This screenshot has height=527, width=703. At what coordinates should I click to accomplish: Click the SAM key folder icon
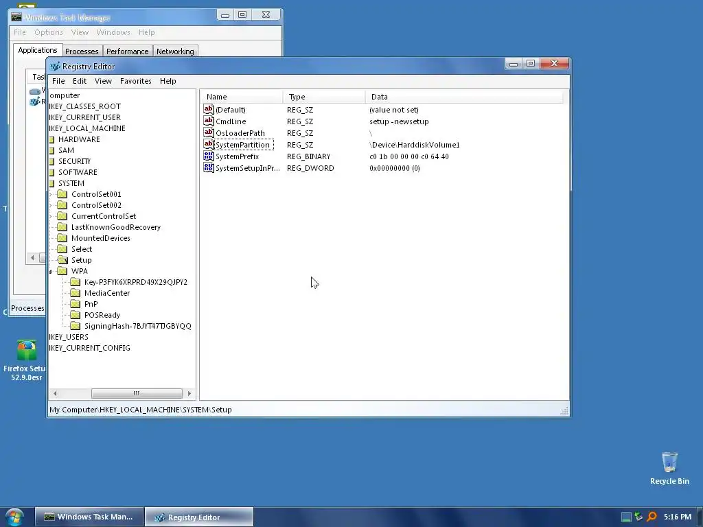(51, 150)
